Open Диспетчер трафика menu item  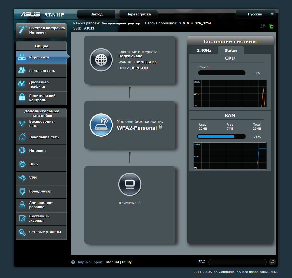[41, 84]
